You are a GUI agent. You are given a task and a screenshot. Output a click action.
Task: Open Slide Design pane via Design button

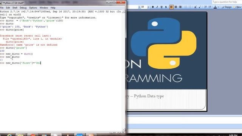point(226,7)
